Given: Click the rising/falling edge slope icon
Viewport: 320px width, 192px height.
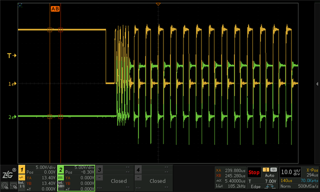Looking at the screenshot, I should (269, 186).
